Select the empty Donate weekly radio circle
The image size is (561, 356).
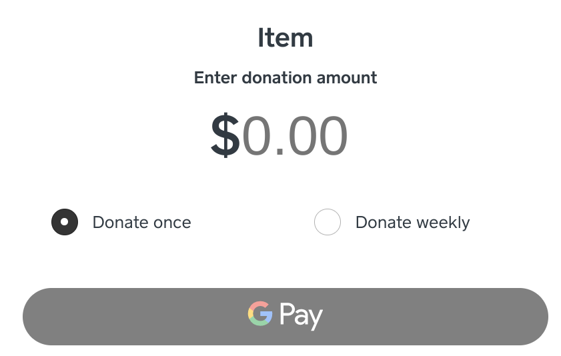pyautogui.click(x=328, y=222)
